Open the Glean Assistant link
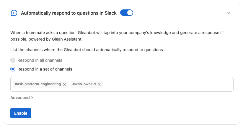Viewport: 243px width, 127px height. 66,39
